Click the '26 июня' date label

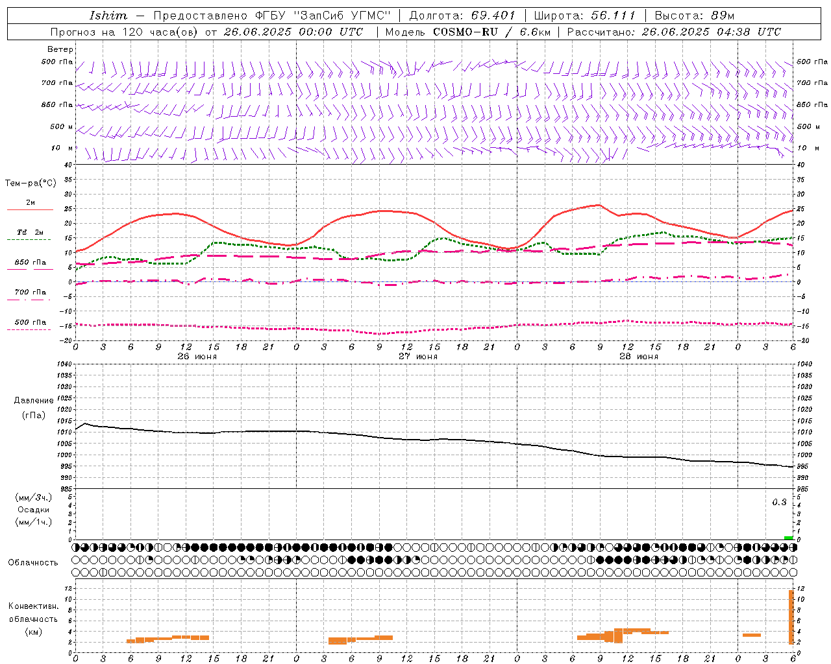click(197, 357)
